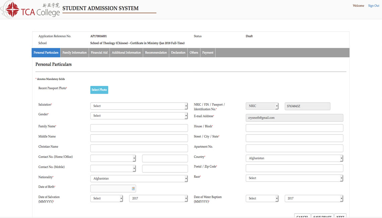Focus the Family Name text field
The height and width of the screenshot is (218, 382).
139,128
